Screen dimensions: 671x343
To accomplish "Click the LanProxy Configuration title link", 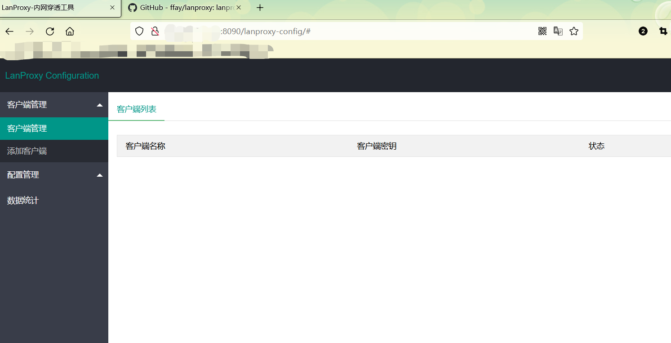I will [x=52, y=76].
